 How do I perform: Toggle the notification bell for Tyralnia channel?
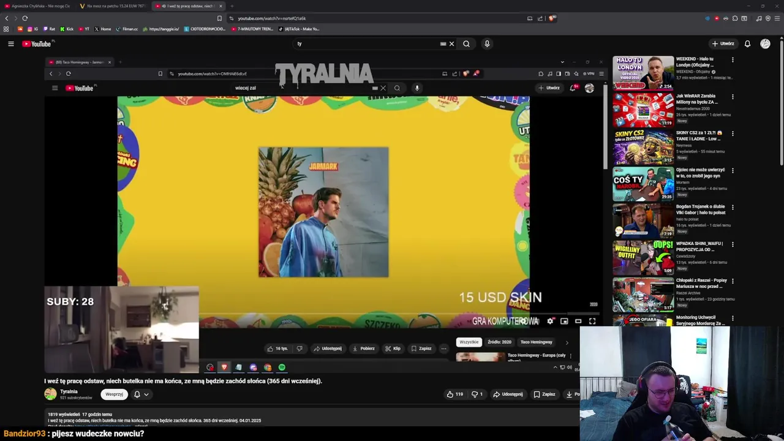pyautogui.click(x=137, y=394)
